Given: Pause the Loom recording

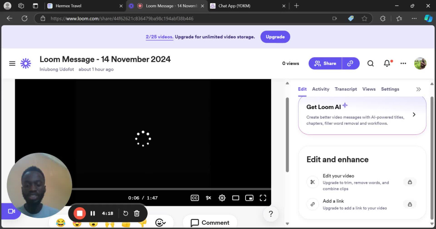Looking at the screenshot, I should [92, 213].
